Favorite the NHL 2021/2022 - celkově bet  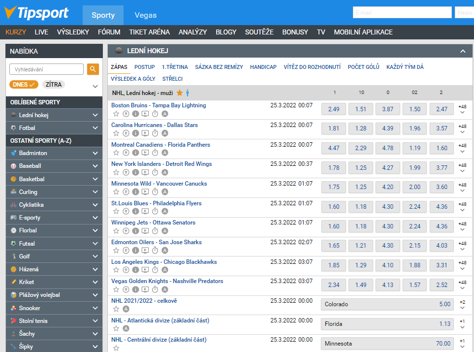116,309
